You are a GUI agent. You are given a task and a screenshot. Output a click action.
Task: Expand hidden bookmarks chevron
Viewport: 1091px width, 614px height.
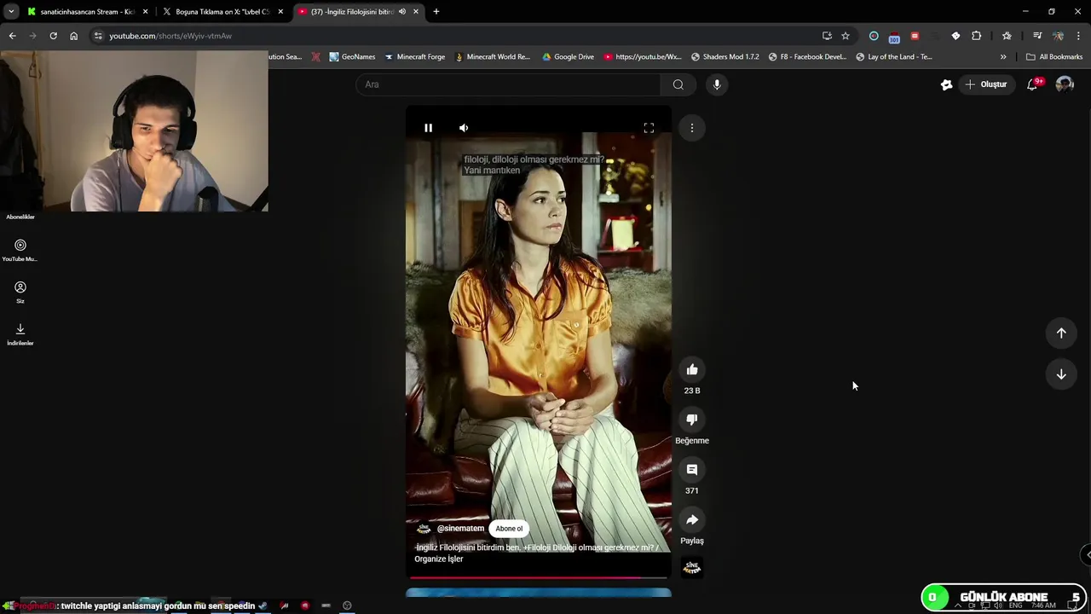click(1003, 57)
